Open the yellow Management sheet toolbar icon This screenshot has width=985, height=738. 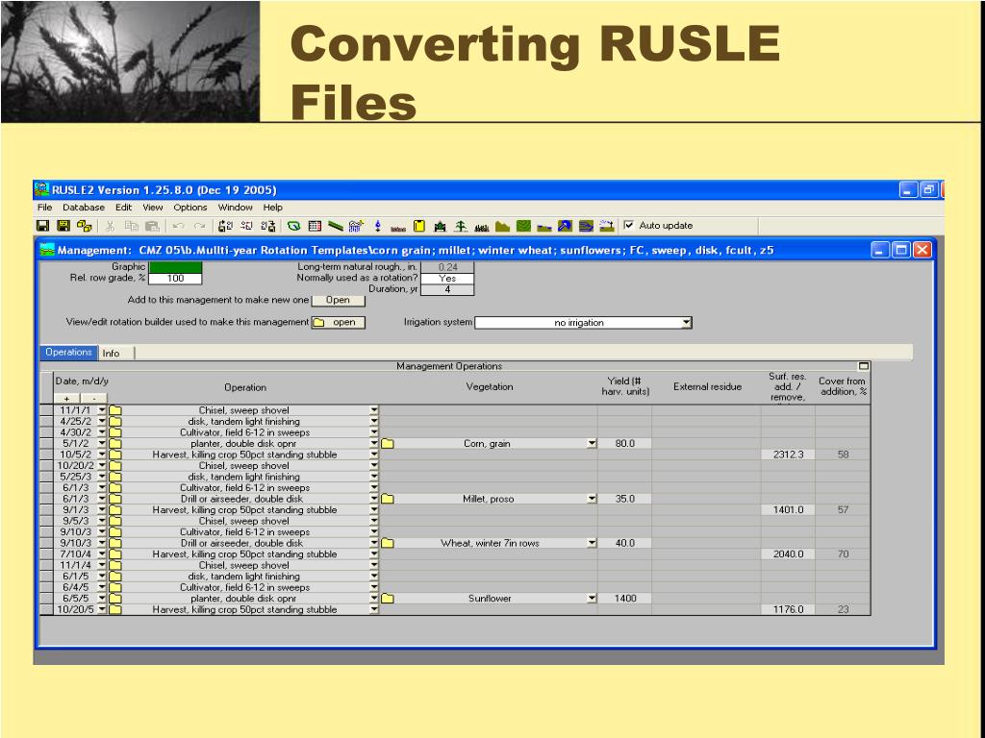[419, 226]
